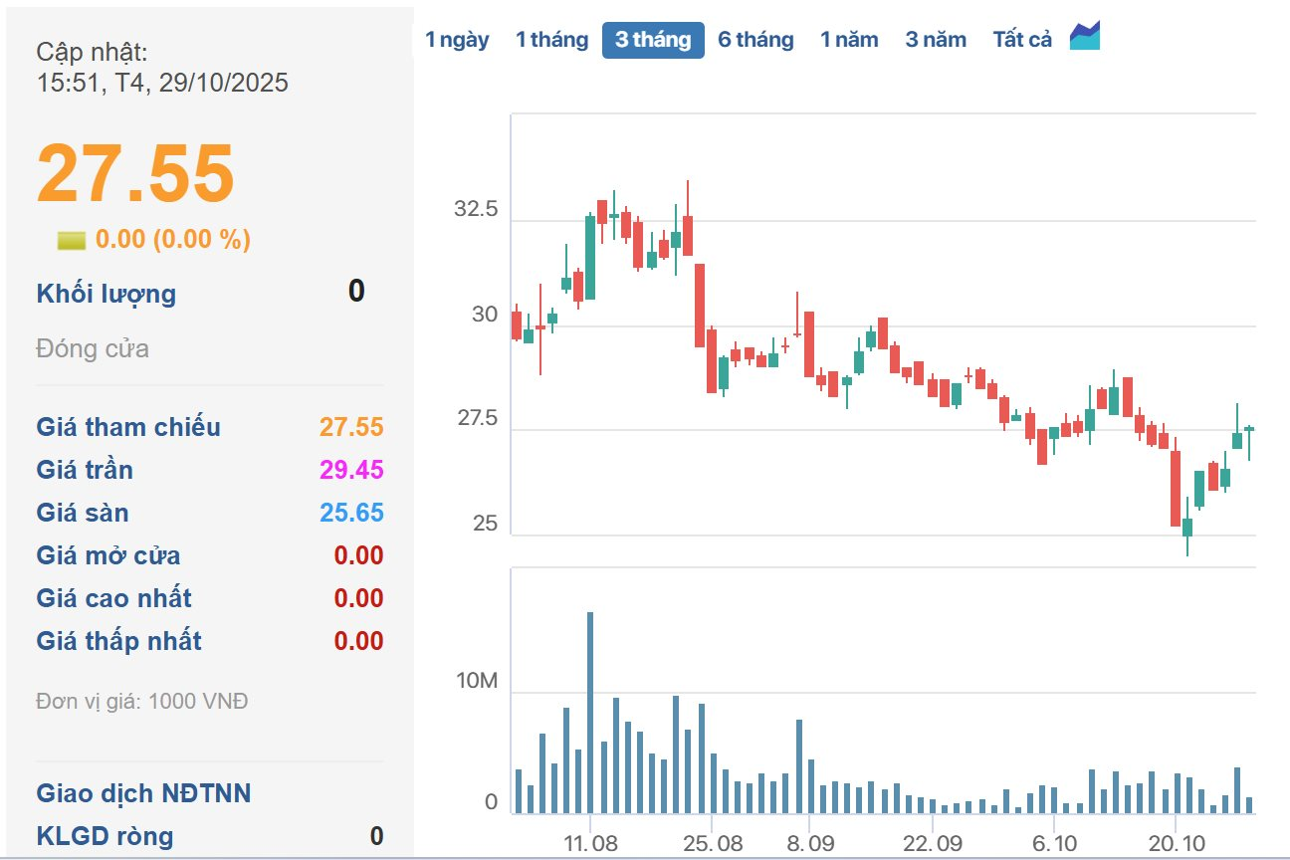Click the active 3 tháng tab
Viewport: 1290px width, 860px height.
pos(653,40)
